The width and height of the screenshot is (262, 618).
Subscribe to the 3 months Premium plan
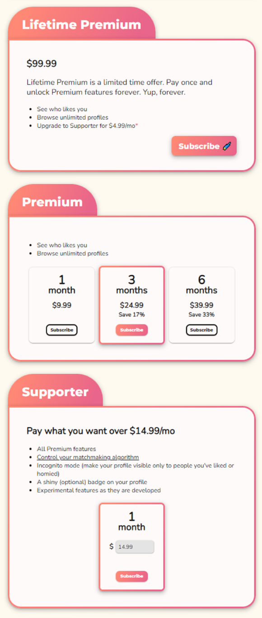[x=131, y=330]
